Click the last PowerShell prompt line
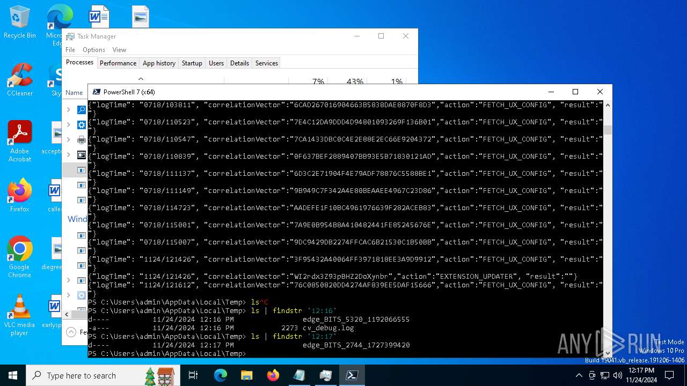Image resolution: width=687 pixels, height=386 pixels. [167, 353]
